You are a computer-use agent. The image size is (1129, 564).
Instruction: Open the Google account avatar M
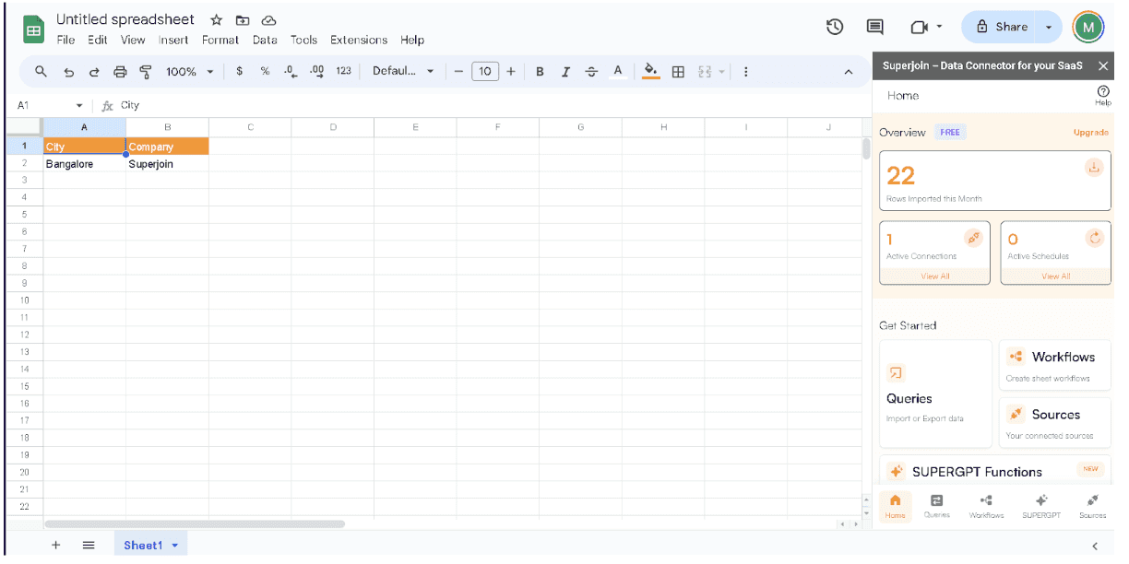1088,27
